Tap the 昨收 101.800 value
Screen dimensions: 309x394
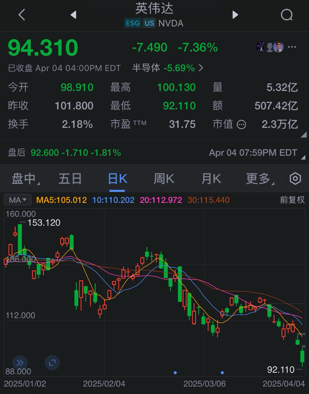pyautogui.click(x=74, y=106)
